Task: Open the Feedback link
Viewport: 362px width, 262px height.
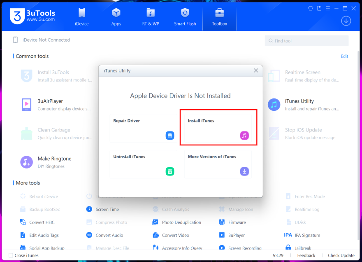Action: 306,255
